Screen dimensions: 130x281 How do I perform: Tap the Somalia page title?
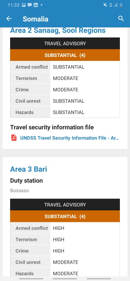click(x=35, y=19)
